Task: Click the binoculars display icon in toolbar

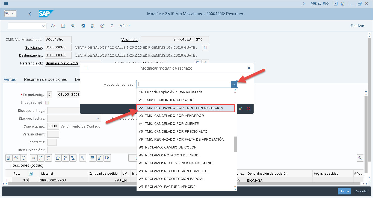Action: (53, 26)
